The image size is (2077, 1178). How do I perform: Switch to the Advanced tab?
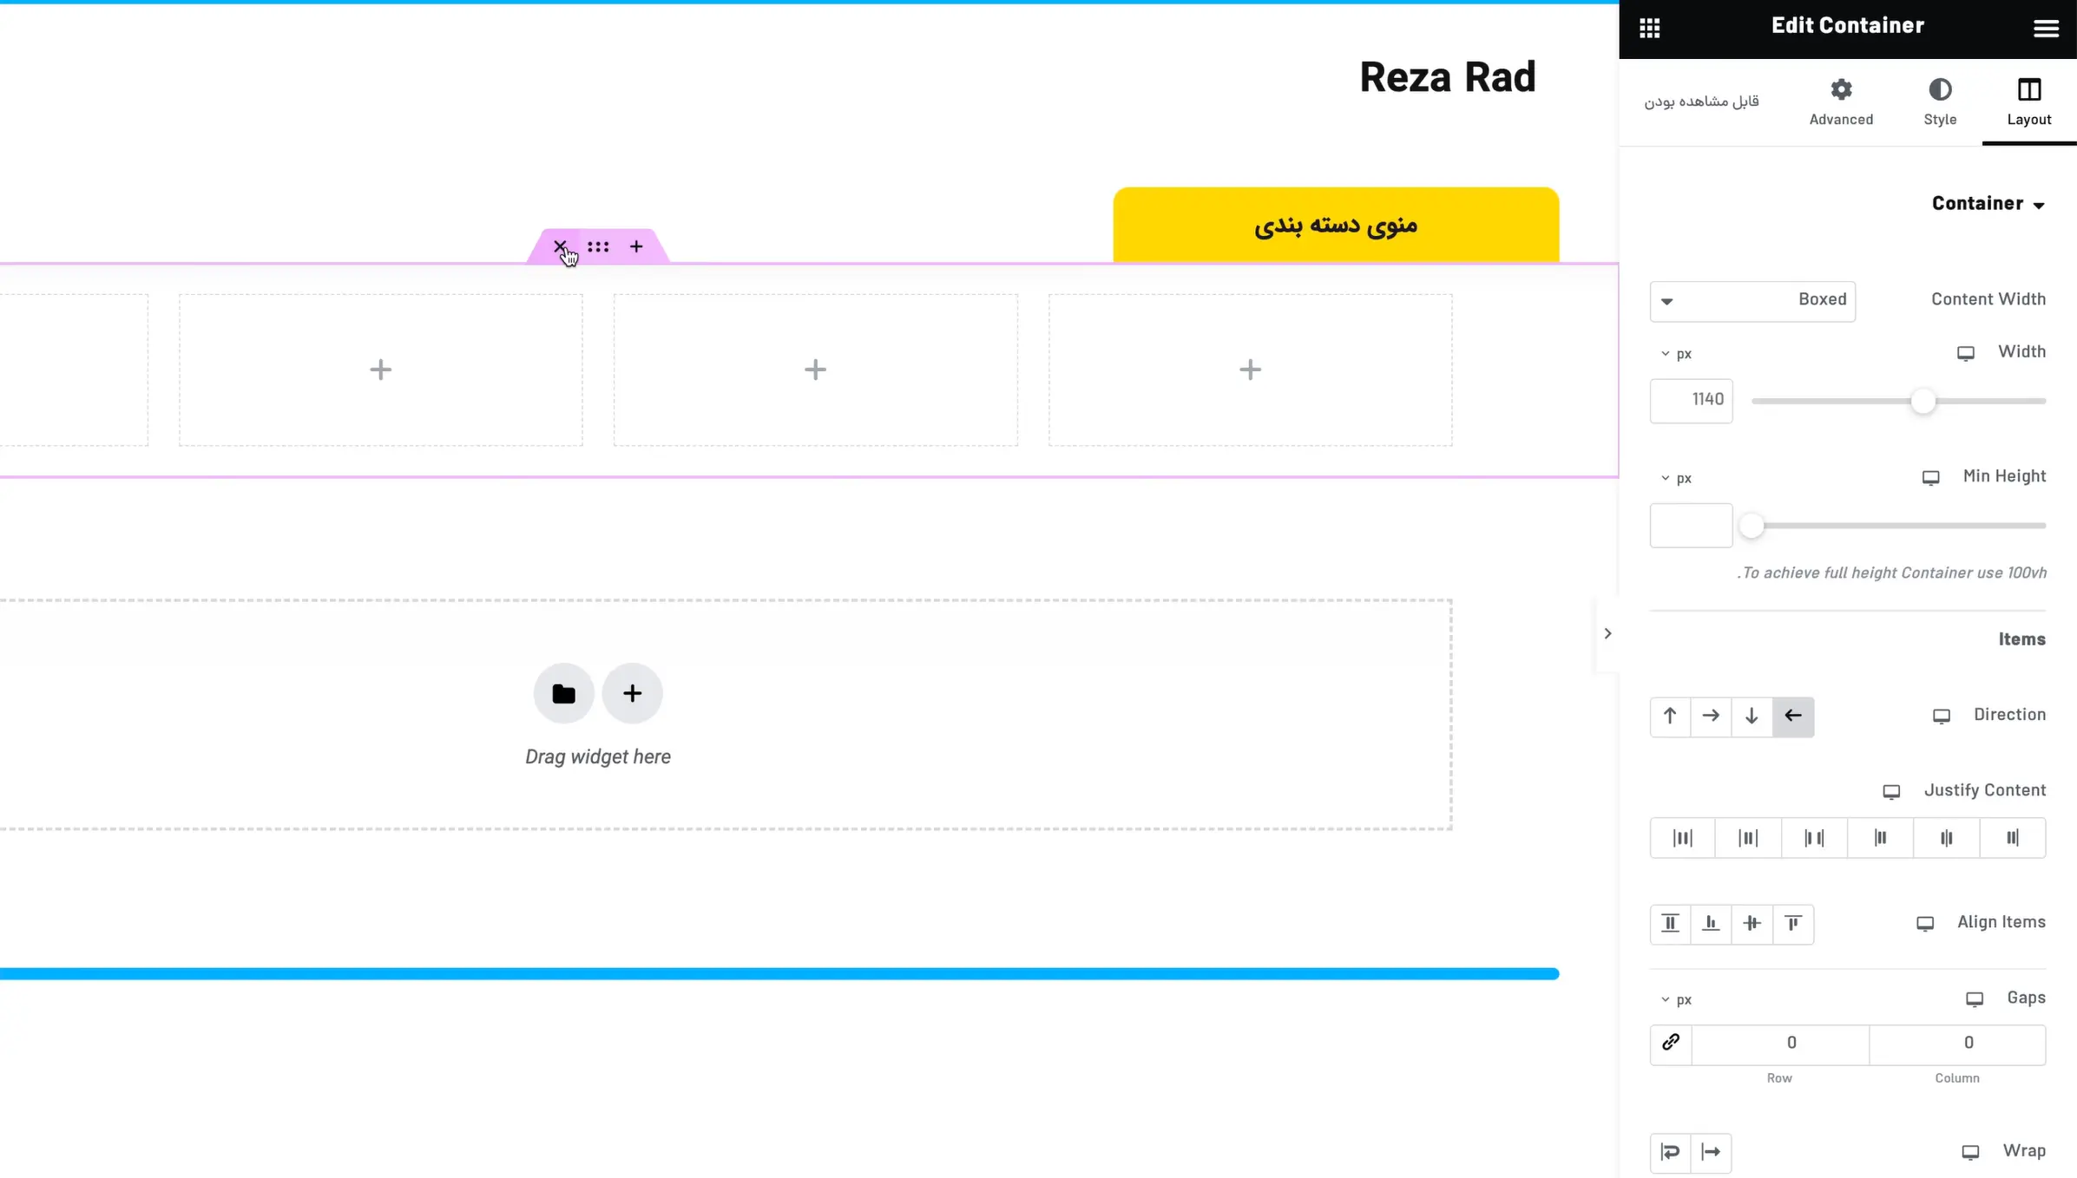pos(1841,101)
